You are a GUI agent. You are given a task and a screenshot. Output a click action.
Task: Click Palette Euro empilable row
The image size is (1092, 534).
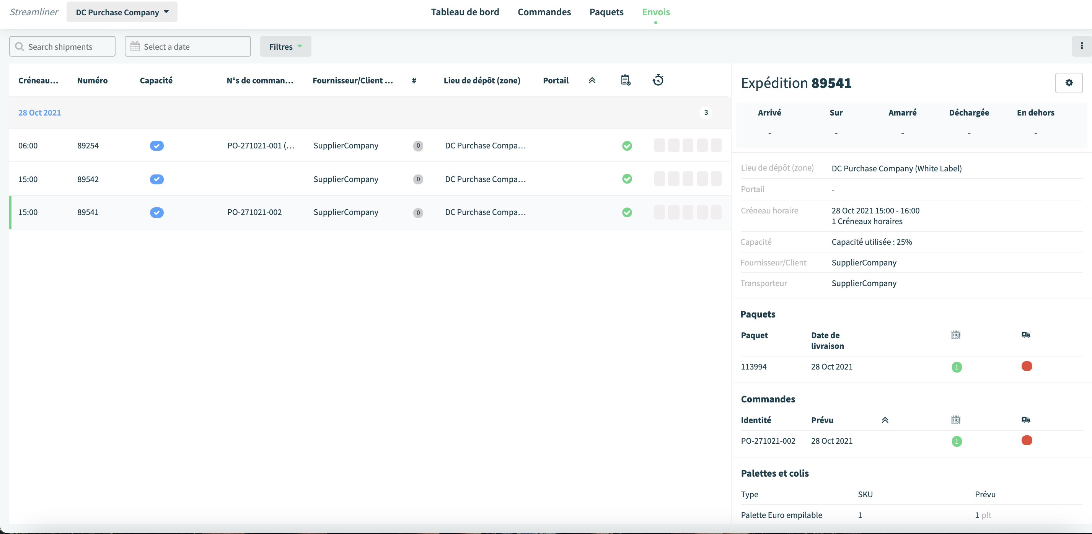pyautogui.click(x=911, y=515)
